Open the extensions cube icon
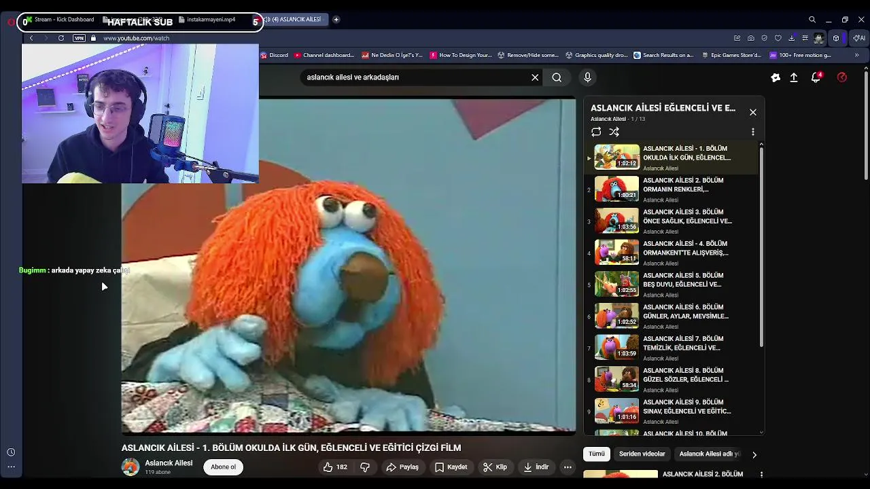 click(x=836, y=38)
